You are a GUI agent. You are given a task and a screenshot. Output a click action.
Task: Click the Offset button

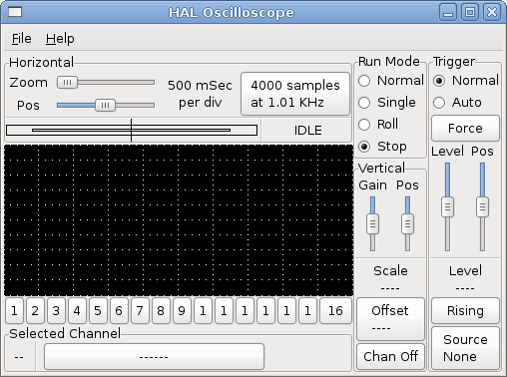[x=390, y=319]
